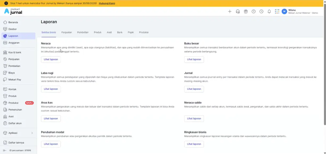Click the headset support icon
The width and height of the screenshot is (326, 154).
click(x=238, y=11)
